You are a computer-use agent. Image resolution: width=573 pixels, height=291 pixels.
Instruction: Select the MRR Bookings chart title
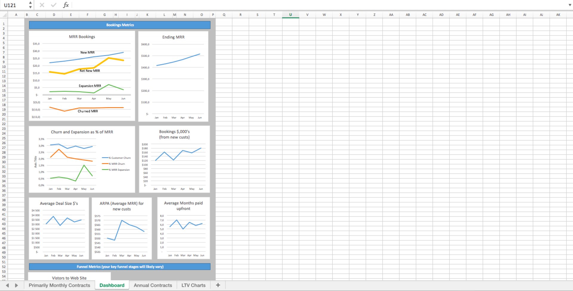82,37
